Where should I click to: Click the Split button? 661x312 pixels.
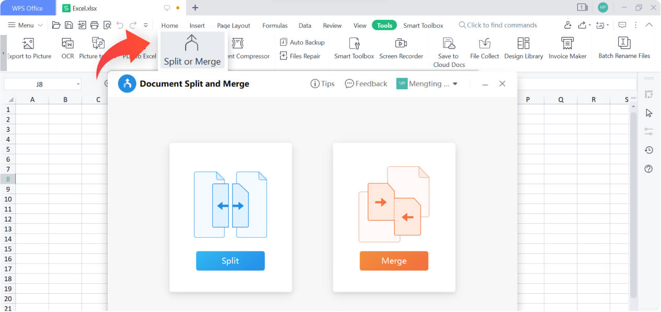230,261
